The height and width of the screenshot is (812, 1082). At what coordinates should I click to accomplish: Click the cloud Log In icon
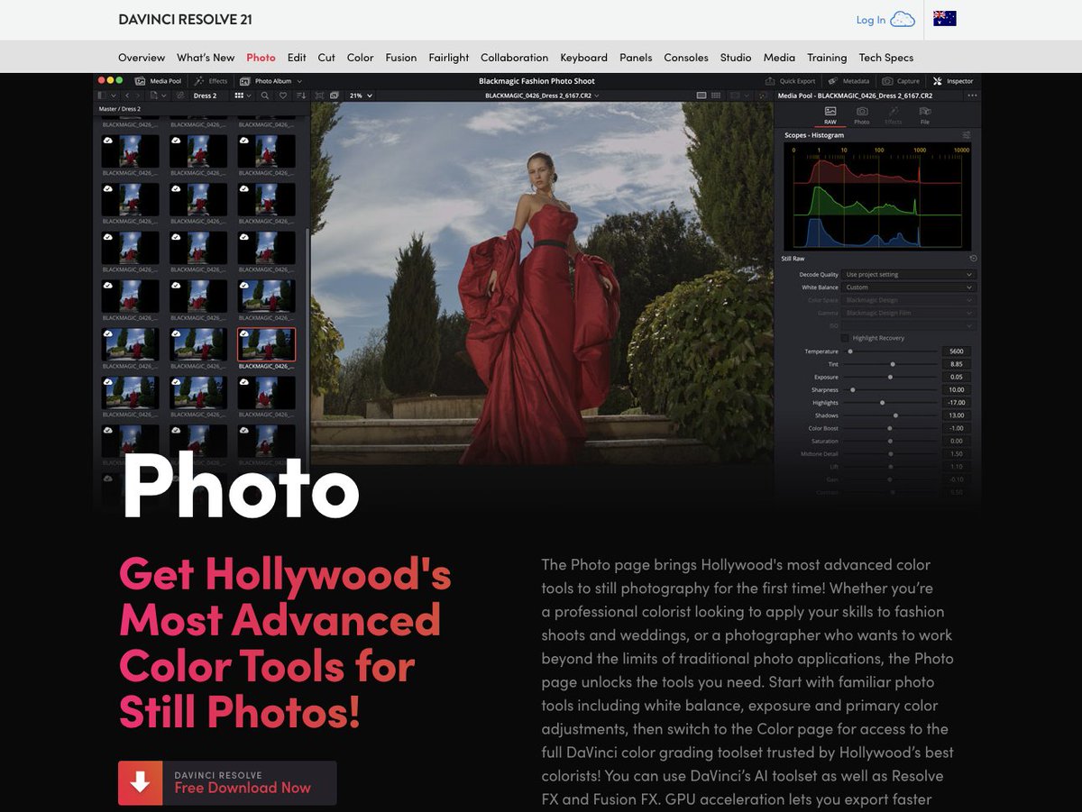[903, 20]
